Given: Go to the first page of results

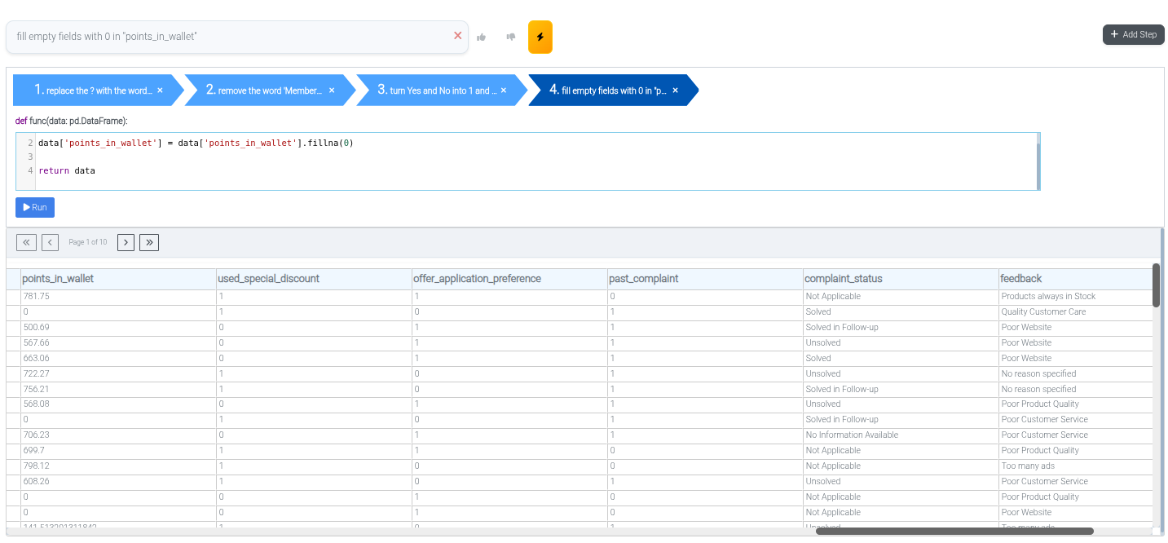Looking at the screenshot, I should (26, 242).
